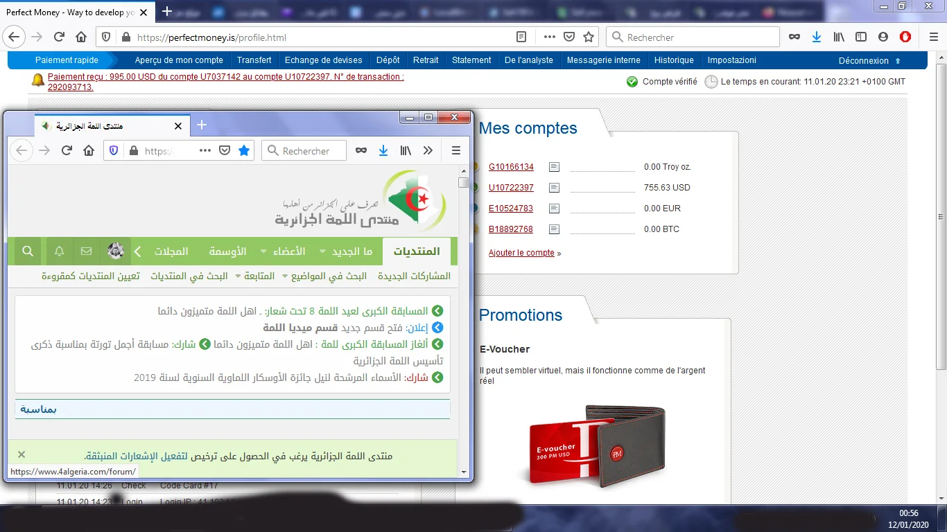
Task: Click the main Rechercher search field
Action: [700, 37]
